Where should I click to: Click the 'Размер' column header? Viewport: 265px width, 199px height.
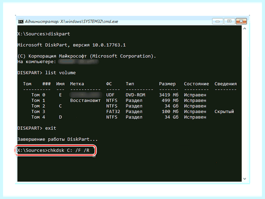click(x=167, y=84)
